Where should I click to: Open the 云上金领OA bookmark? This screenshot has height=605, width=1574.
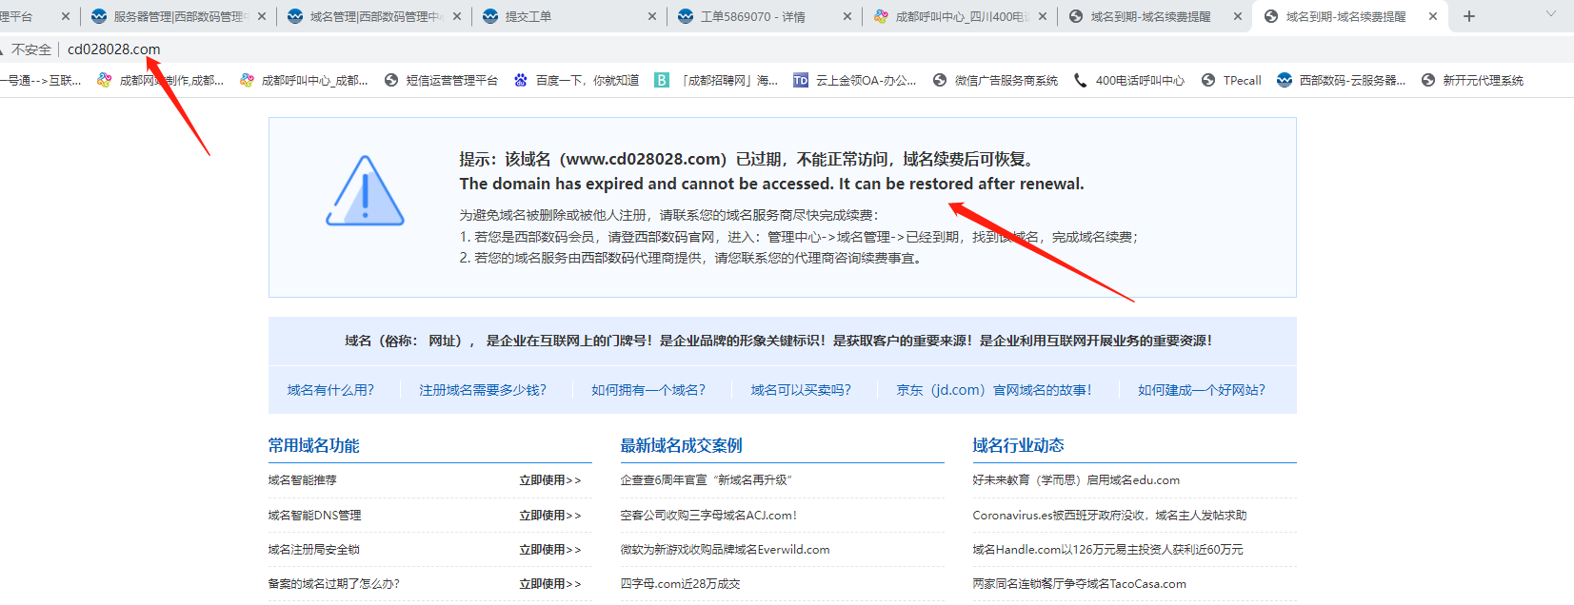(x=854, y=81)
